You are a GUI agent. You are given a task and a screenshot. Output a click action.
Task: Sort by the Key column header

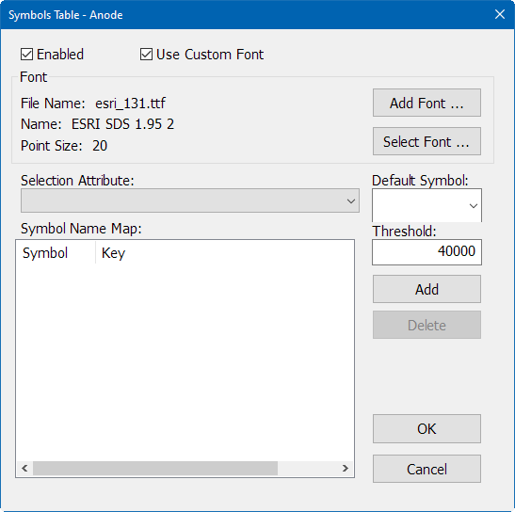[113, 253]
